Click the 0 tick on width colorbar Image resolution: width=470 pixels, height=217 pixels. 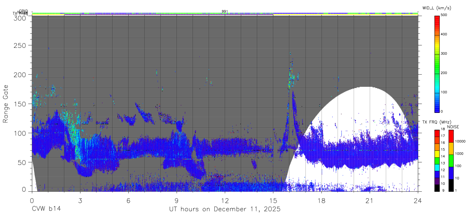pos(442,111)
